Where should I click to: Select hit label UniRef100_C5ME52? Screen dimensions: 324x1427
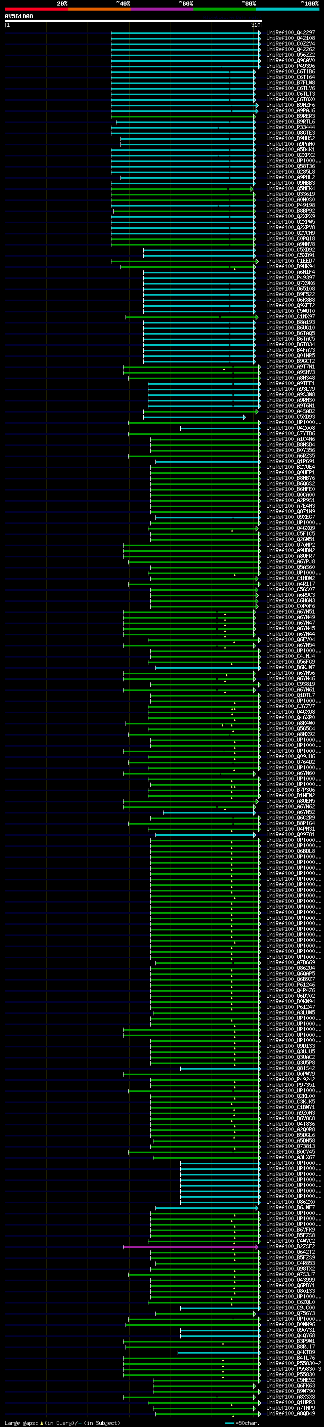[291, 1380]
